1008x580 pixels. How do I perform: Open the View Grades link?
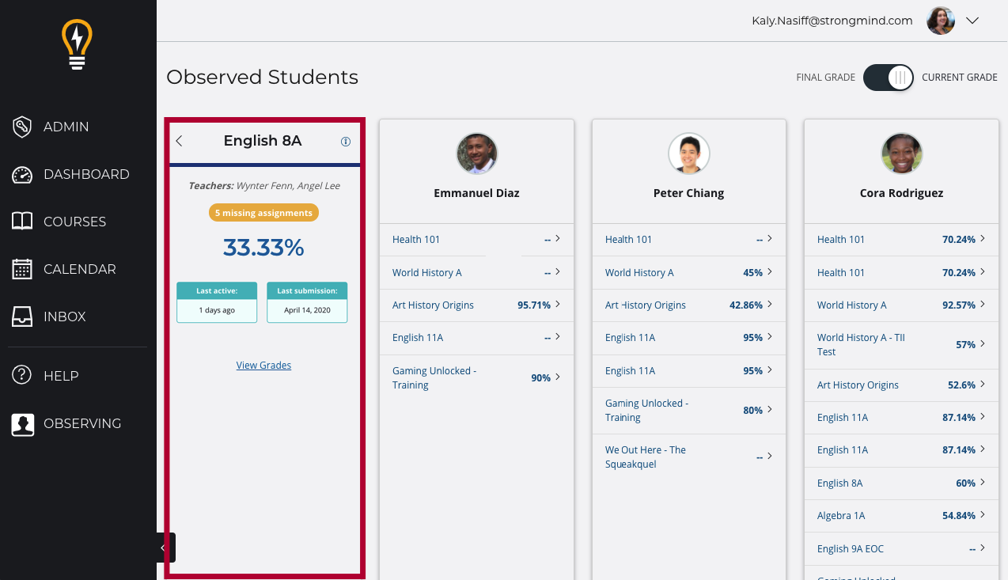pyautogui.click(x=263, y=366)
